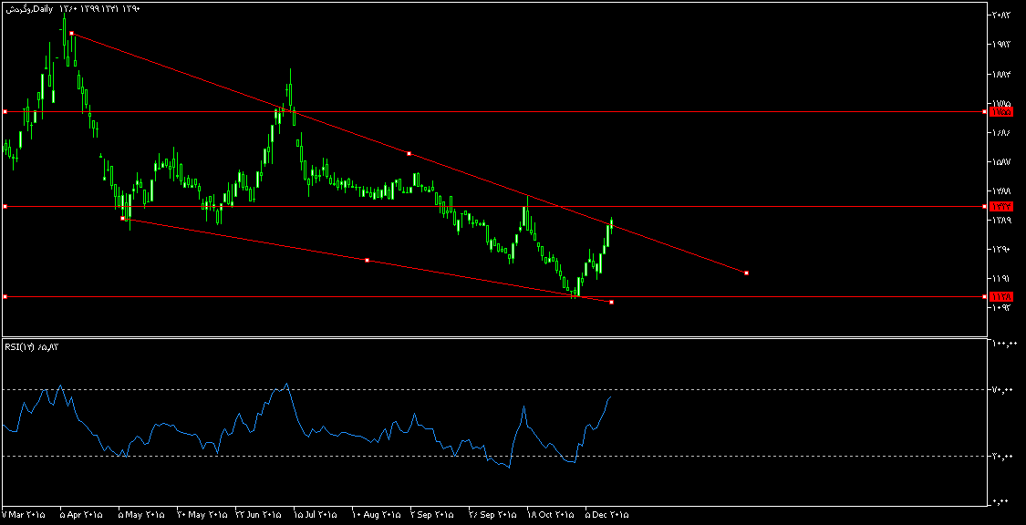
Task: Click the left anchor of the ۱۴۲۴ horizontal line
Action: coord(5,207)
